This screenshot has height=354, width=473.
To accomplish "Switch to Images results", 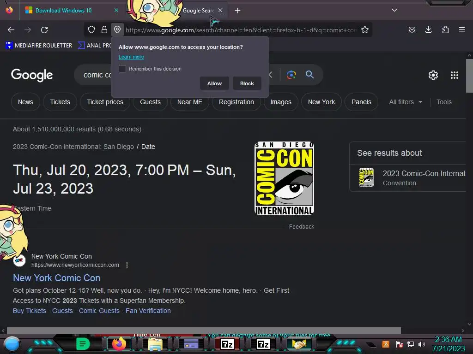I will click(x=281, y=102).
